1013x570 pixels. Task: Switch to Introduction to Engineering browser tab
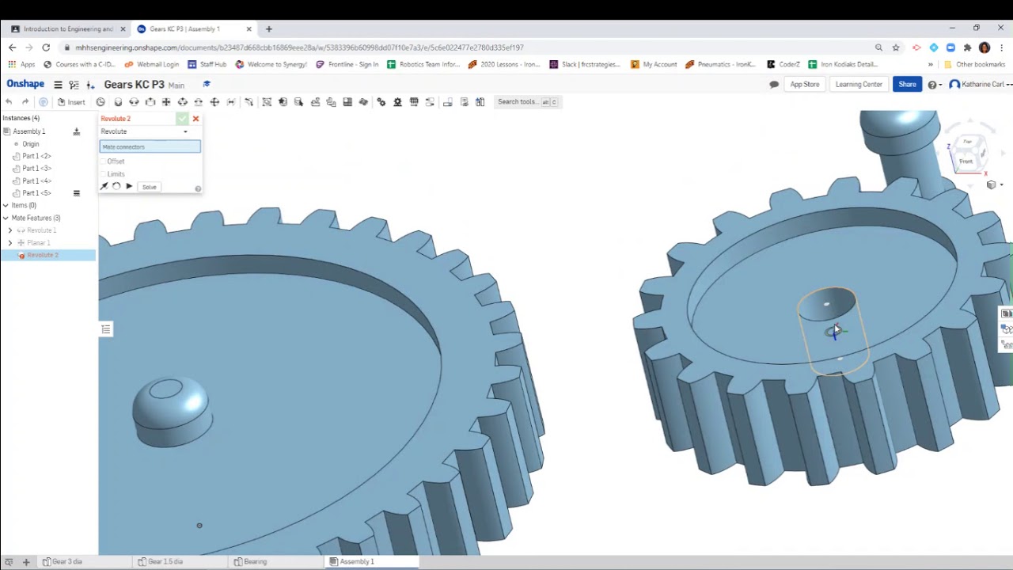point(68,29)
